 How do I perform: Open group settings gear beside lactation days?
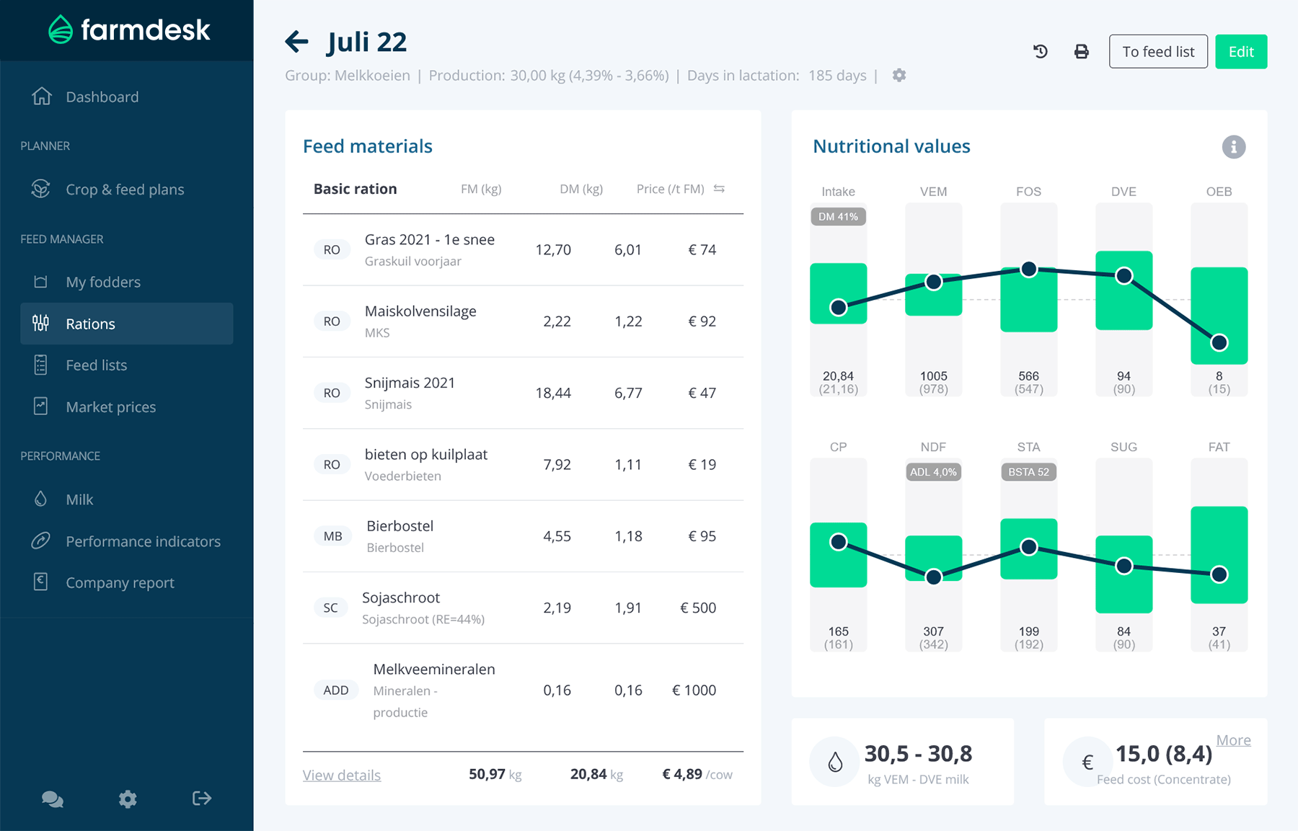tap(899, 75)
